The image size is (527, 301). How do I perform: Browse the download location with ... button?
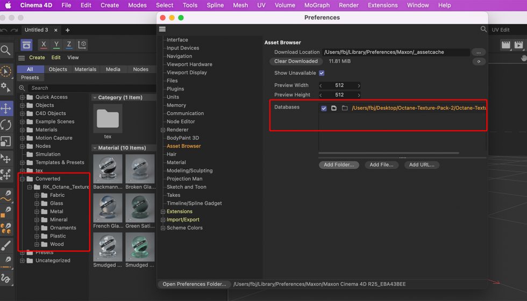click(479, 52)
